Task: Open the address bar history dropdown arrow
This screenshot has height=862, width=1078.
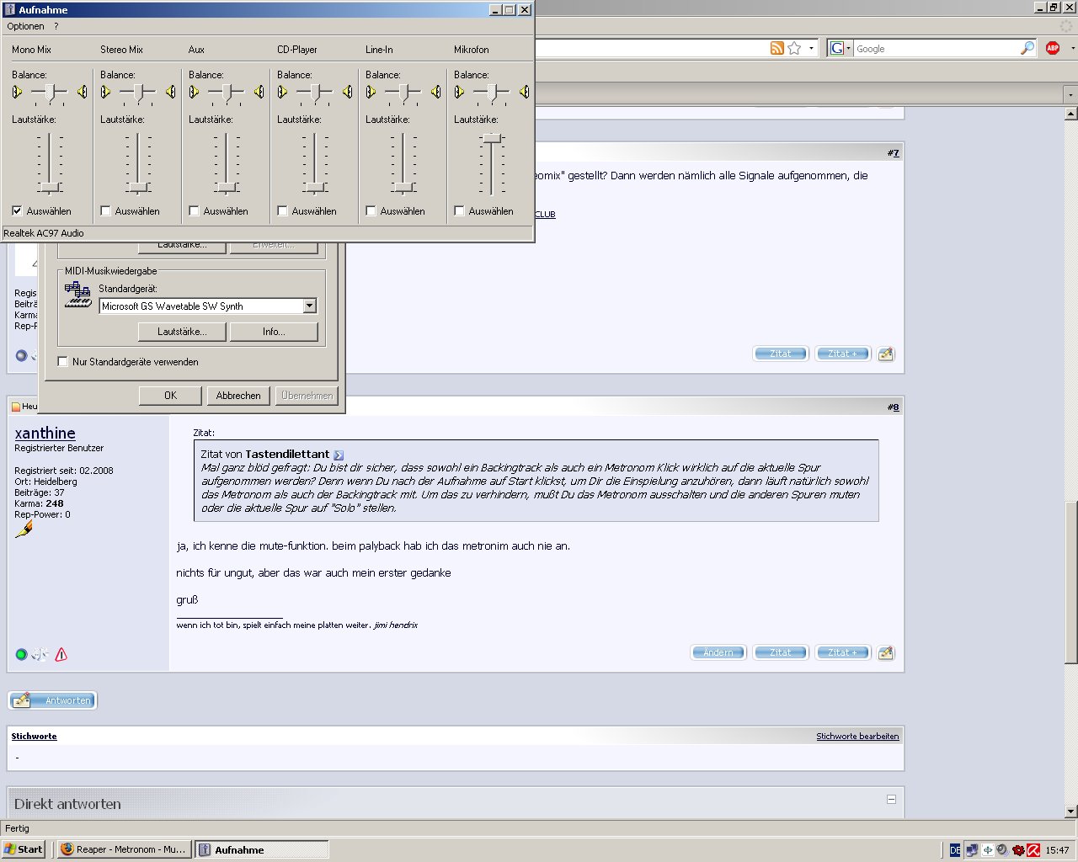Action: pos(812,48)
